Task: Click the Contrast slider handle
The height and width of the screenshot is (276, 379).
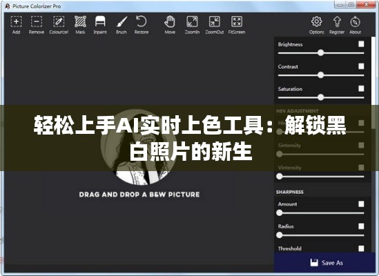Action: pos(320,75)
